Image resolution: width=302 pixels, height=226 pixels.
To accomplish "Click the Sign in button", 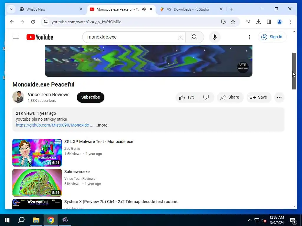I will (x=272, y=37).
